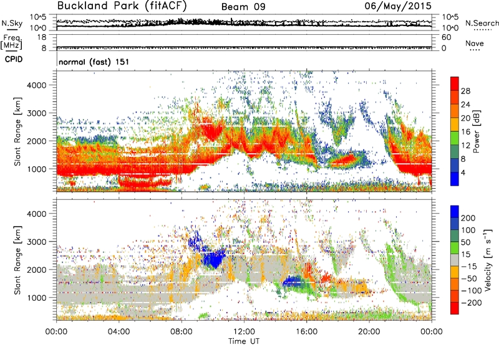Click the 'Nave' legend label

[475, 43]
